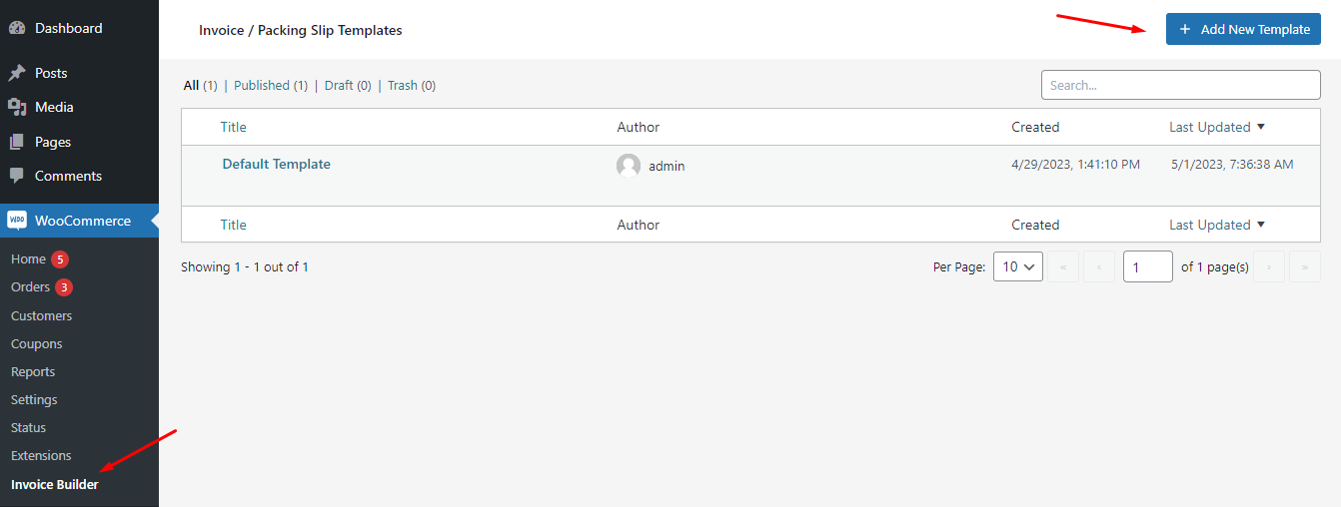Click the Media library icon
The height and width of the screenshot is (507, 1341).
[x=17, y=107]
